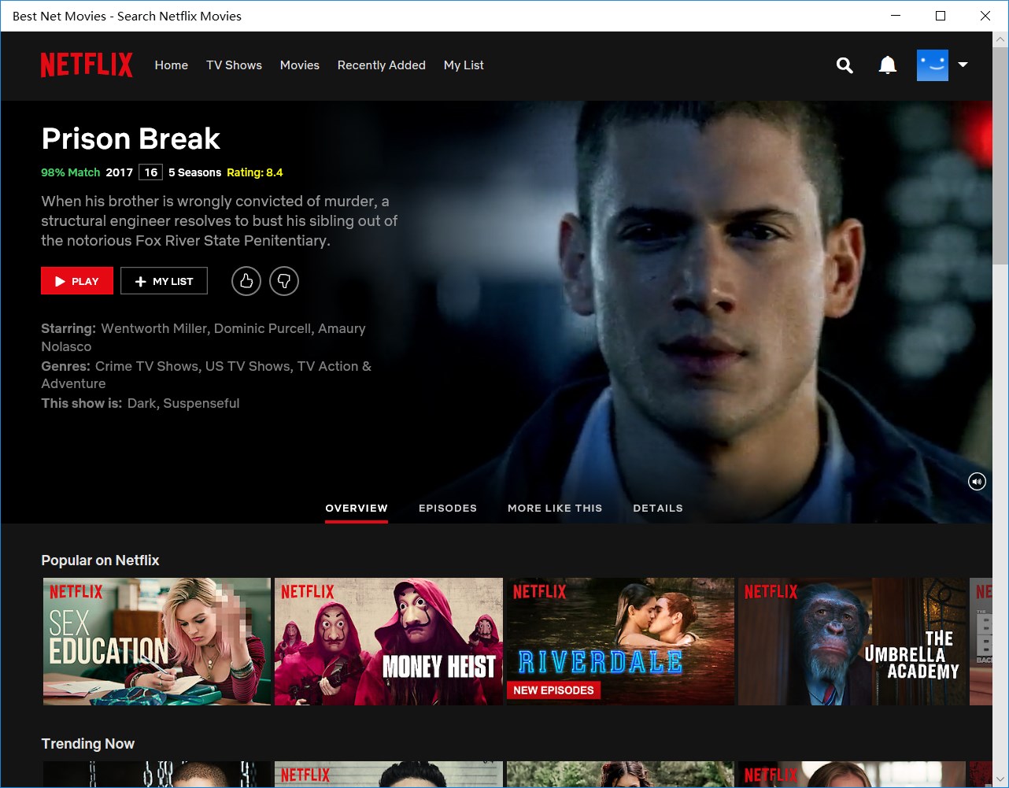
Task: Click the New Episodes badge on Riverdale
Action: (x=554, y=690)
